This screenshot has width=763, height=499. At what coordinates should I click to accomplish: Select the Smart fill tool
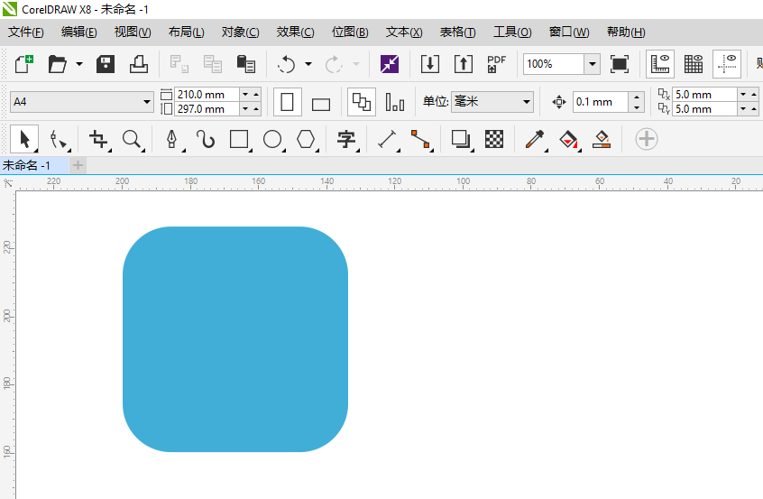click(602, 139)
